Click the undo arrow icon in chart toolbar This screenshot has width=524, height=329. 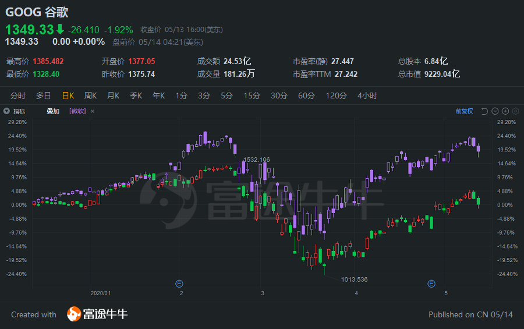pos(484,111)
